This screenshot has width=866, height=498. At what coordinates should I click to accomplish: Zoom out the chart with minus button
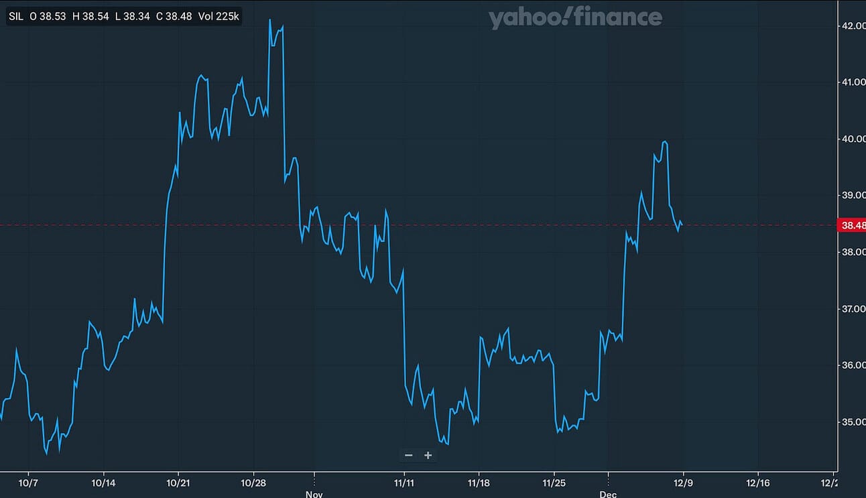[409, 455]
